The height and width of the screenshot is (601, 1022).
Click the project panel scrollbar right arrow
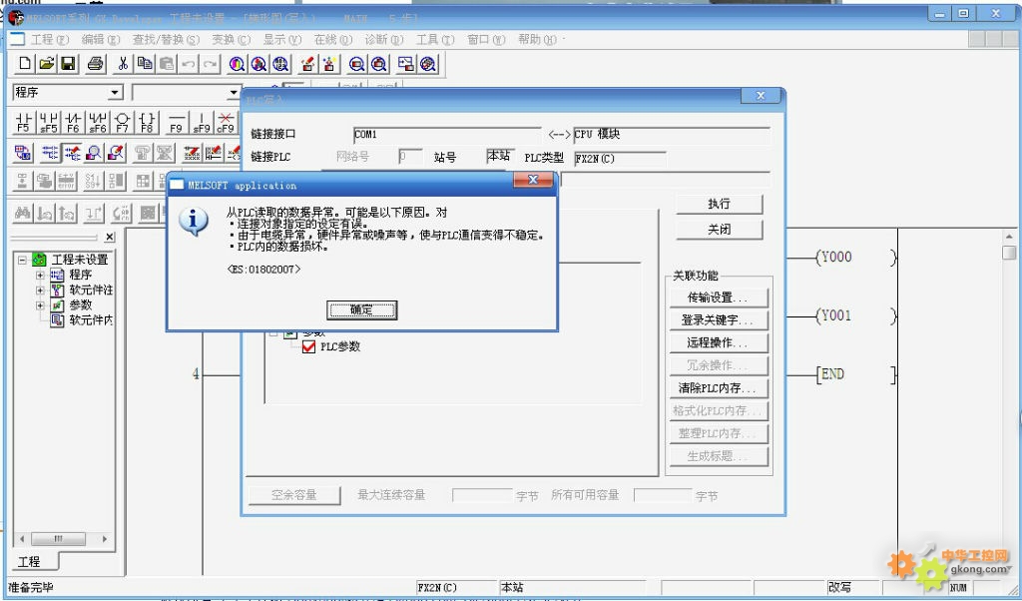pyautogui.click(x=104, y=539)
